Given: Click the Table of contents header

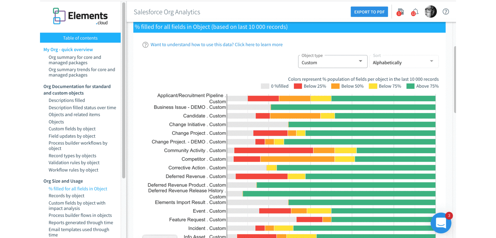Looking at the screenshot, I should coord(80,38).
